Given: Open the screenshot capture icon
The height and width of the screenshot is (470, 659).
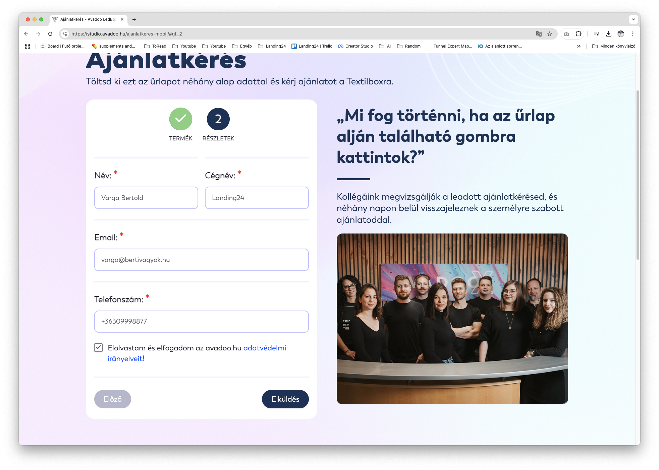Looking at the screenshot, I should (x=566, y=34).
